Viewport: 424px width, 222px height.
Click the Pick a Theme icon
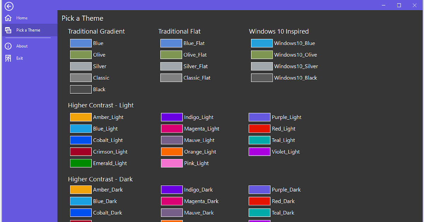click(x=8, y=30)
